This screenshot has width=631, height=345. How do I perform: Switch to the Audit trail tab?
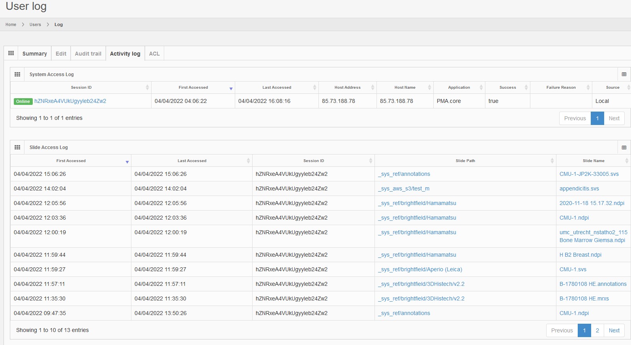click(x=88, y=54)
